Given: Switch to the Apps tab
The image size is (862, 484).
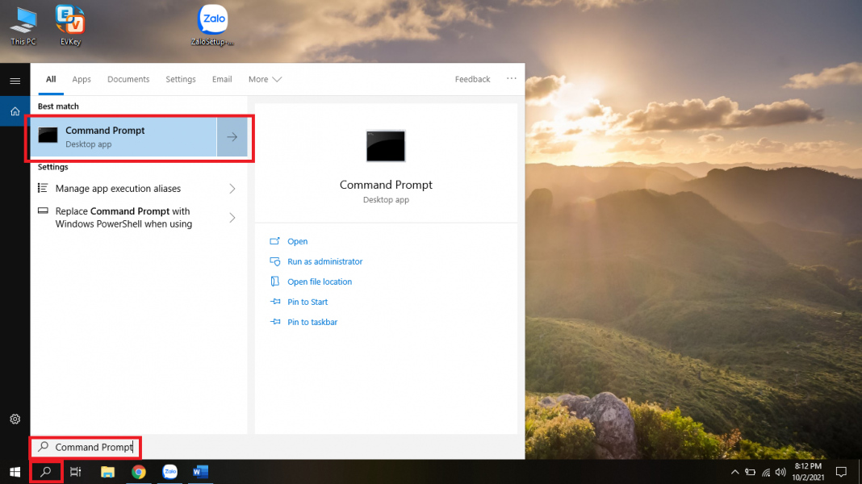Looking at the screenshot, I should [82, 79].
